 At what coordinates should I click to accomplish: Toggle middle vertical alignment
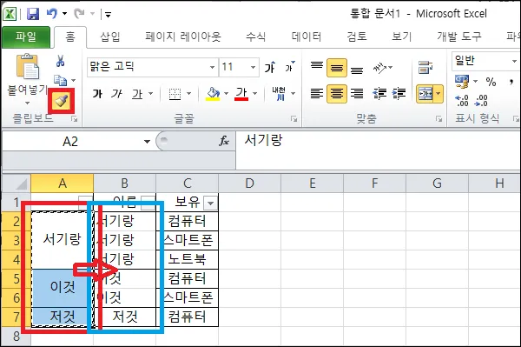point(337,68)
